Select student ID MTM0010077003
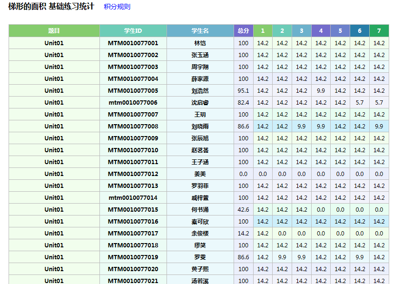Viewport: 393px width, 284px height. tap(133, 67)
